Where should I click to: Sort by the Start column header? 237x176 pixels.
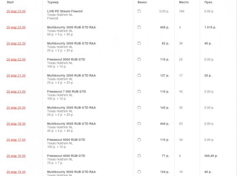[x=10, y=2]
